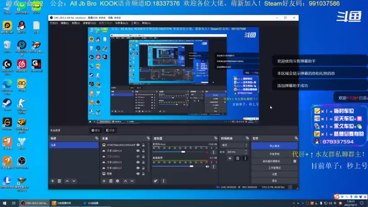368x207 pixels.
Task: Open the 帮助(H) Help menu
Action: [x=146, y=23]
